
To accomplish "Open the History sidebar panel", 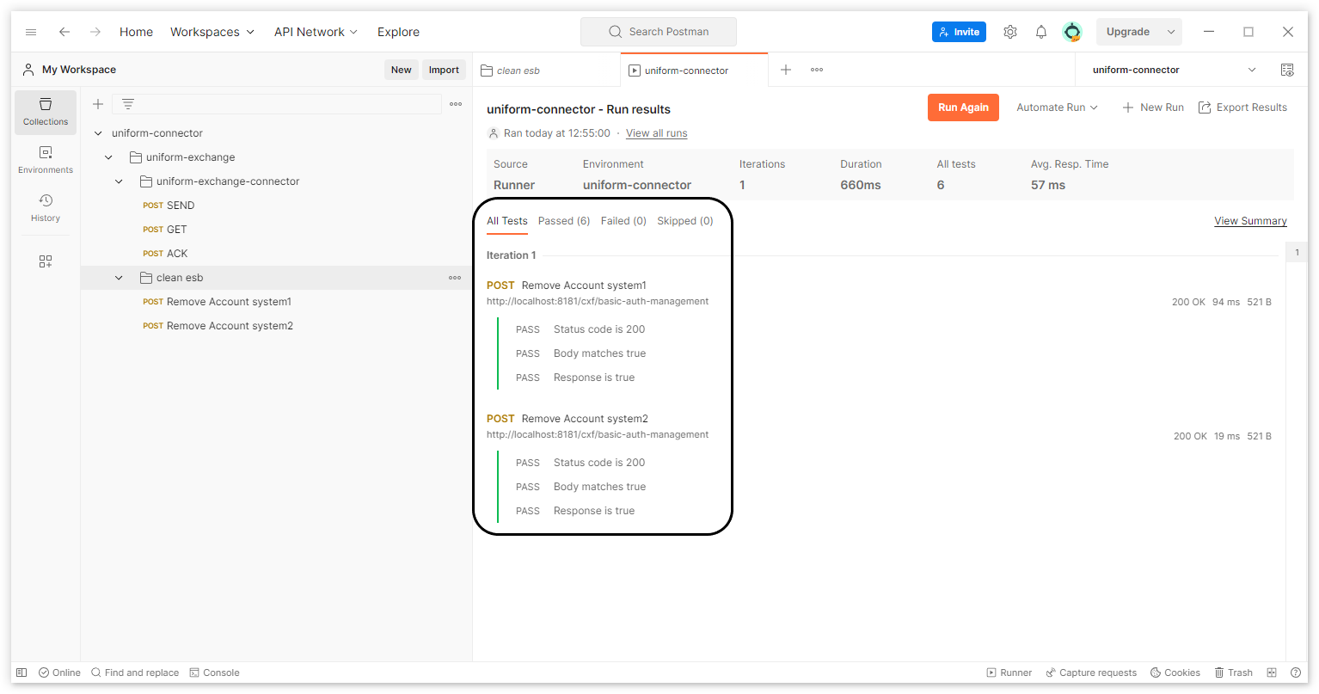I will coord(46,208).
